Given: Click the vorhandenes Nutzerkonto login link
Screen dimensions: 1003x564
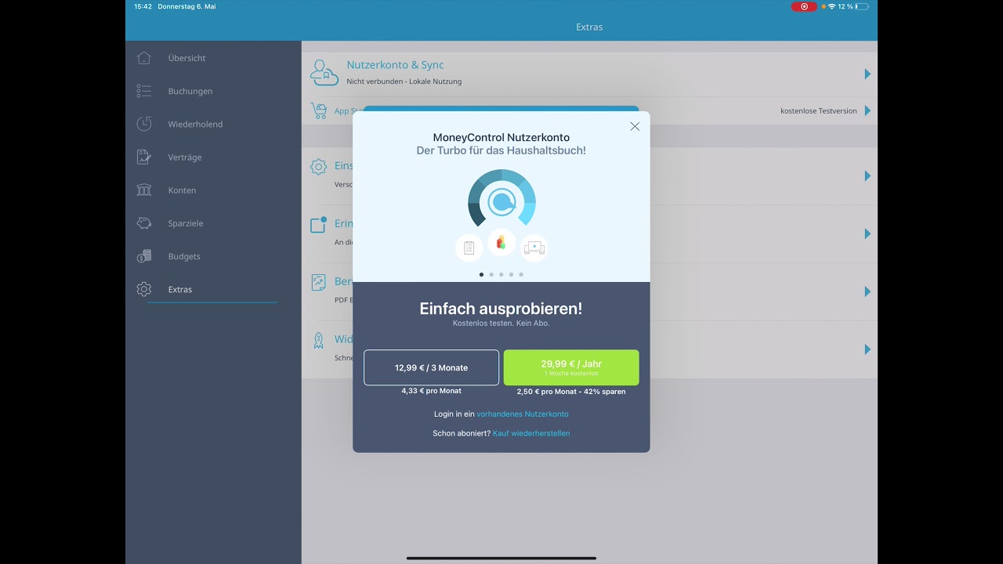Looking at the screenshot, I should (x=523, y=414).
